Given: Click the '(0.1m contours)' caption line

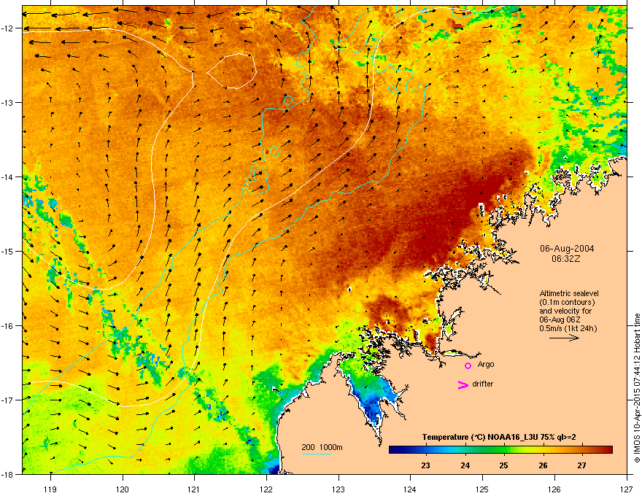Looking at the screenshot, I should point(567,302).
